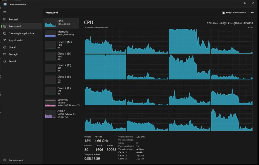The image size is (259, 165).
Task: Open the Servizi page
Action: (21, 61)
